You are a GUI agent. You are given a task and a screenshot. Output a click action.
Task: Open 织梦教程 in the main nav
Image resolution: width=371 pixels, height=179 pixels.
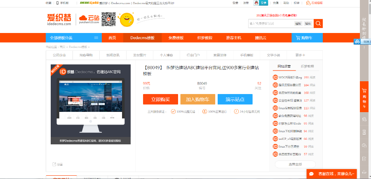(x=205, y=38)
